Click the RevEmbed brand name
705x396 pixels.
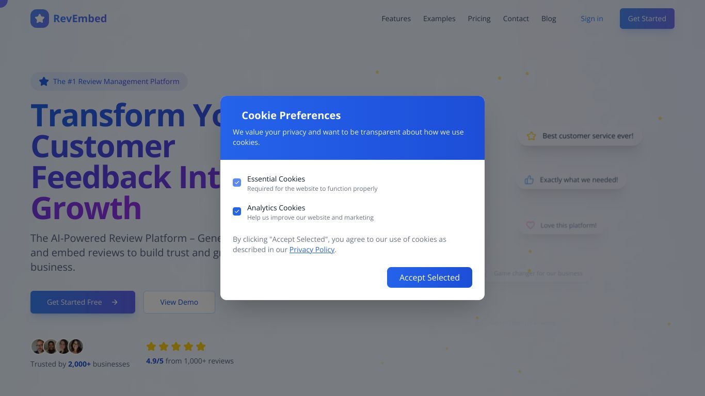pos(80,19)
